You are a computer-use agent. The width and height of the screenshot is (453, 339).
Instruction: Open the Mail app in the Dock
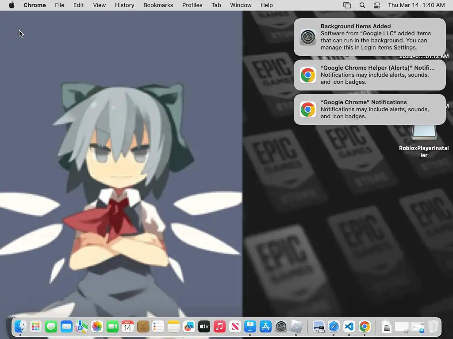click(66, 327)
